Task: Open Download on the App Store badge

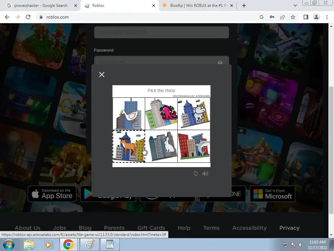Action: pyautogui.click(x=52, y=194)
